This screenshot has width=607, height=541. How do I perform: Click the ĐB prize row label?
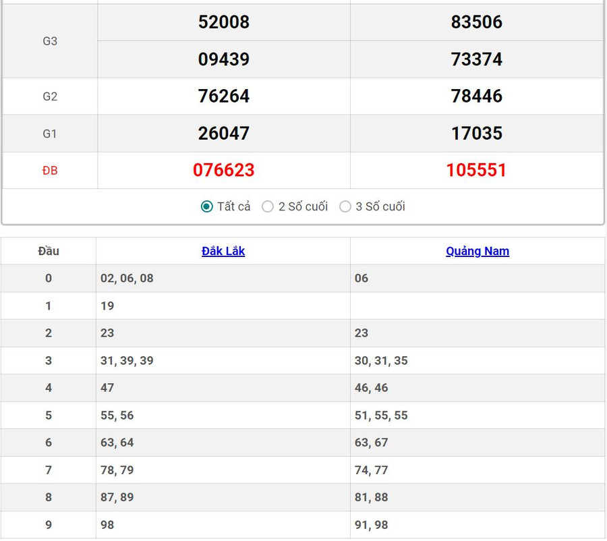(x=50, y=171)
